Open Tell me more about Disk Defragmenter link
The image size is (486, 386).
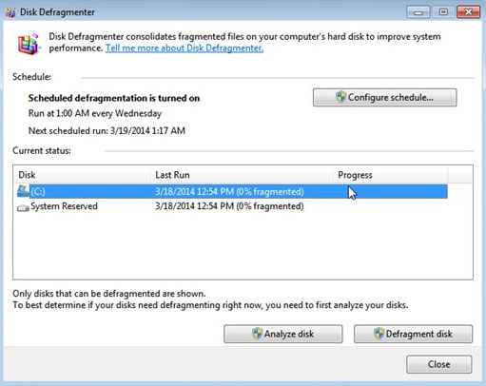coord(185,48)
